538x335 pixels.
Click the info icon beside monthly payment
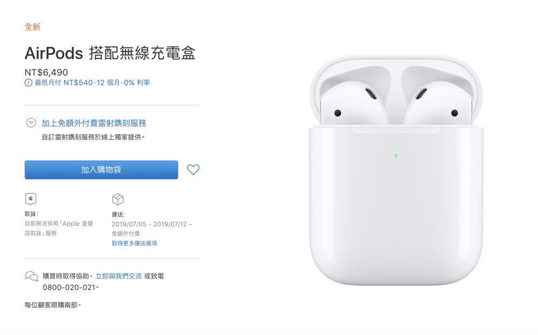pyautogui.click(x=29, y=83)
